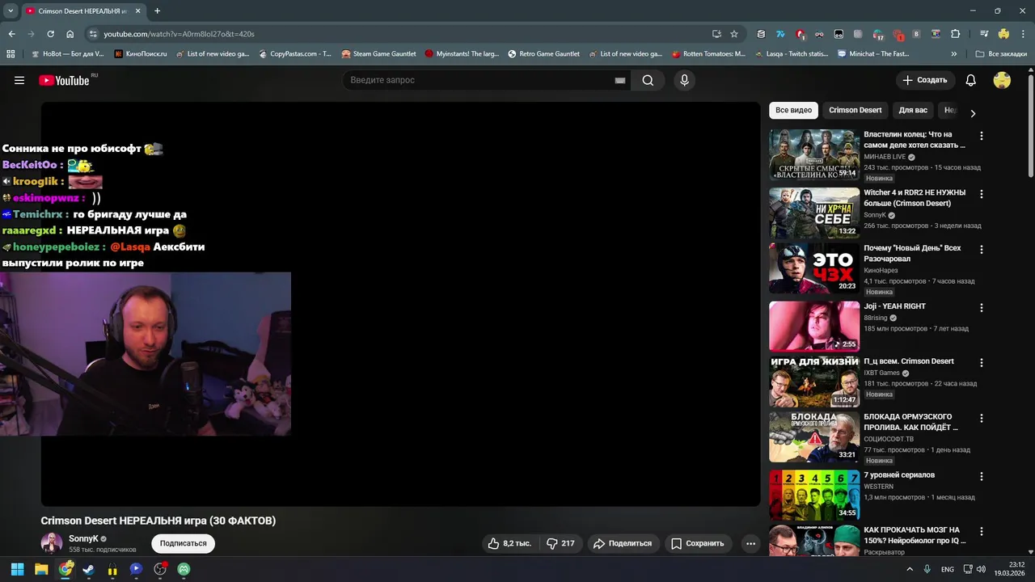1035x582 pixels.
Task: Open File Explorer from the taskbar
Action: [x=41, y=569]
